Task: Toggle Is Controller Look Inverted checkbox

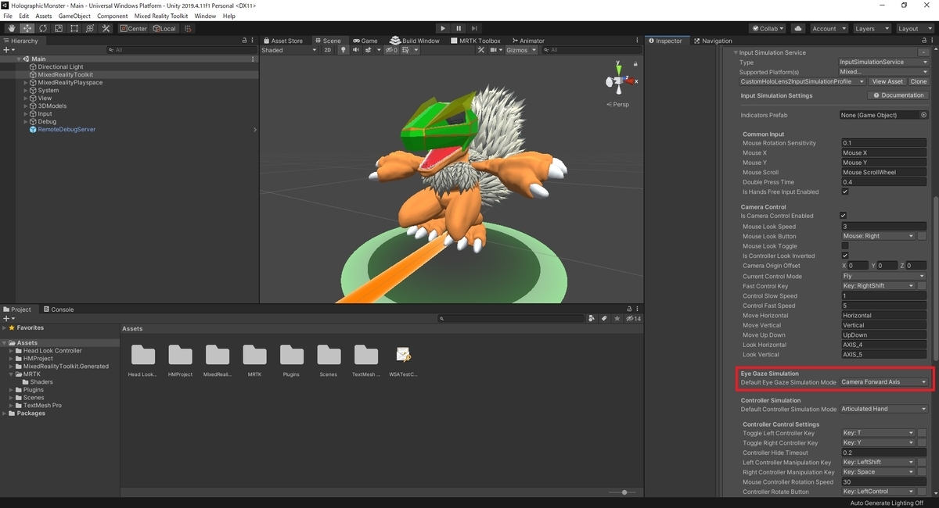Action: (844, 256)
